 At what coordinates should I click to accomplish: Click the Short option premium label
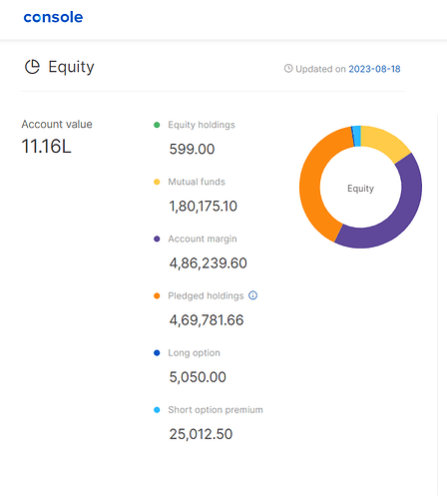pyautogui.click(x=216, y=410)
